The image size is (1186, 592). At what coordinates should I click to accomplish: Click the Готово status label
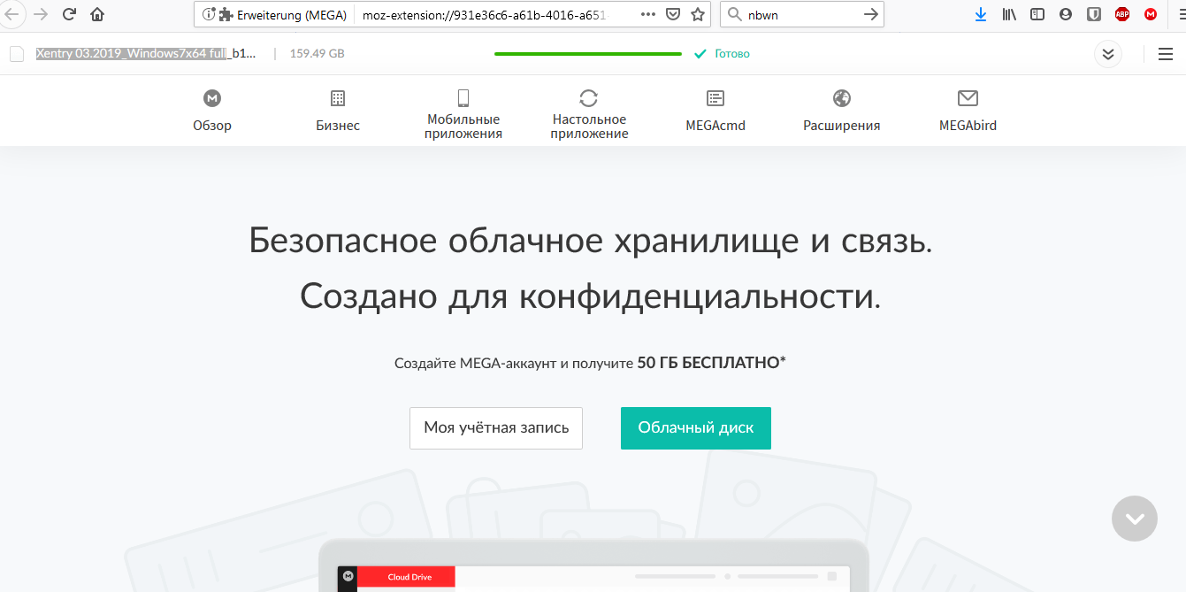pos(732,54)
